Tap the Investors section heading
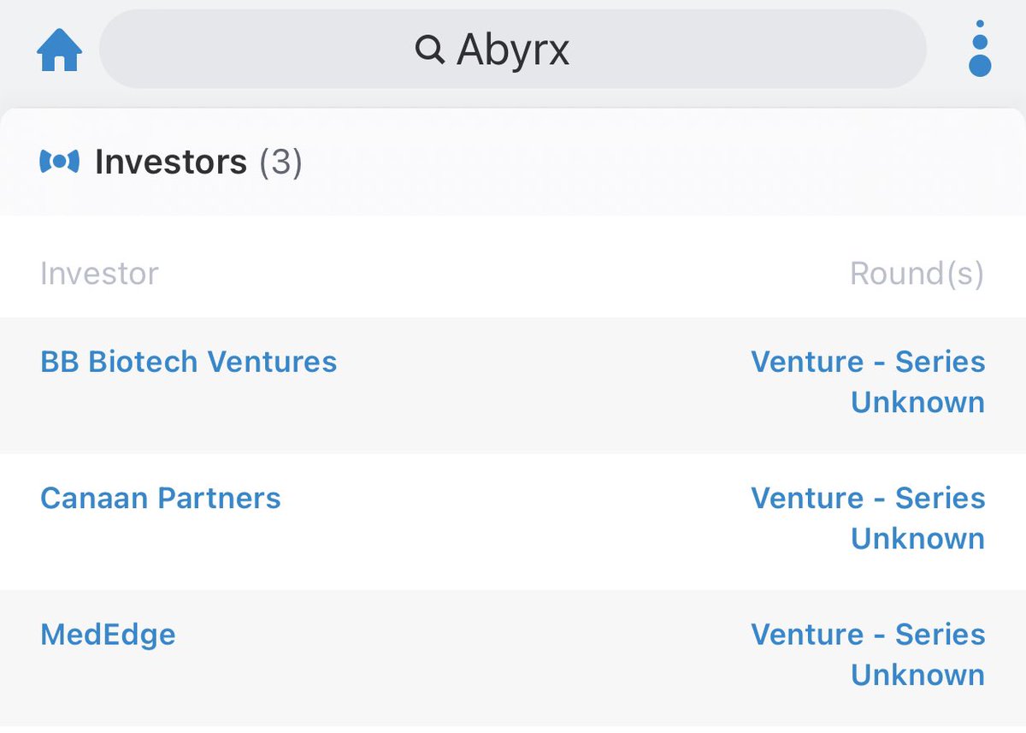 click(x=170, y=162)
